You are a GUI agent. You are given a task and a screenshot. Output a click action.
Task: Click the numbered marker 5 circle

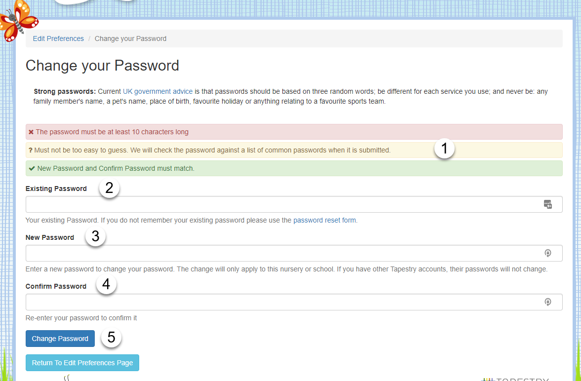111,338
